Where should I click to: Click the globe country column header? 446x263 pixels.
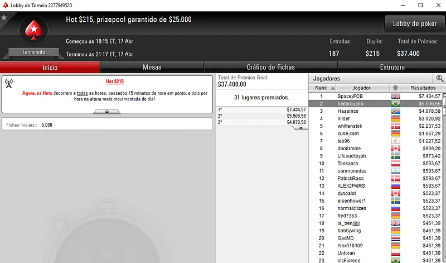click(x=395, y=88)
